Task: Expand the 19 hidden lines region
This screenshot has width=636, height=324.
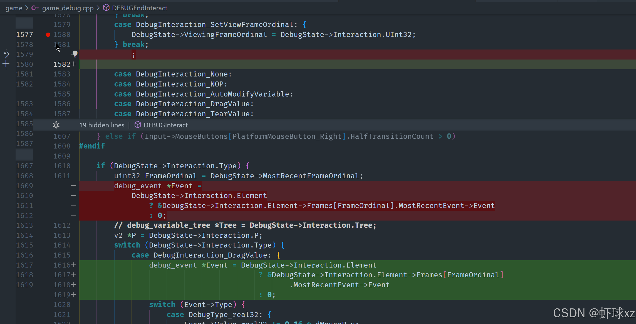Action: [x=102, y=125]
